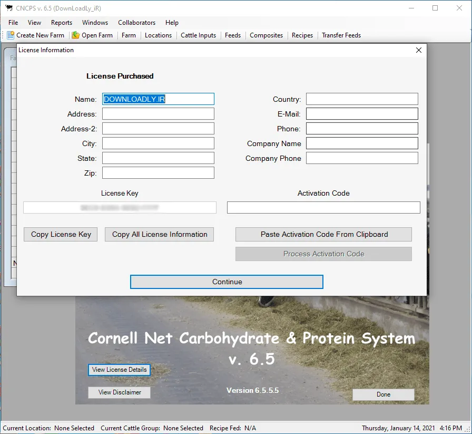Click the Composites toolbar item
The width and height of the screenshot is (472, 434).
click(267, 35)
